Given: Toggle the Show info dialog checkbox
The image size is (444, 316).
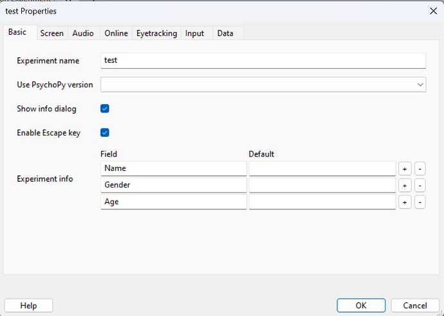Looking at the screenshot, I should pos(105,109).
